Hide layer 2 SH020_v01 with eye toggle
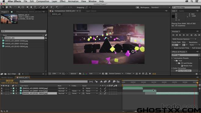Screen dimensions: 201x113 tap(2, 91)
